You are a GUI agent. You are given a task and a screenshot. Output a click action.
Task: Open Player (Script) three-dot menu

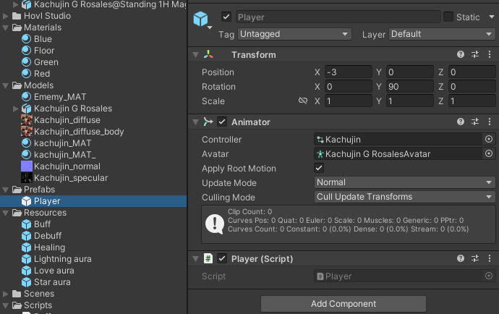490,258
